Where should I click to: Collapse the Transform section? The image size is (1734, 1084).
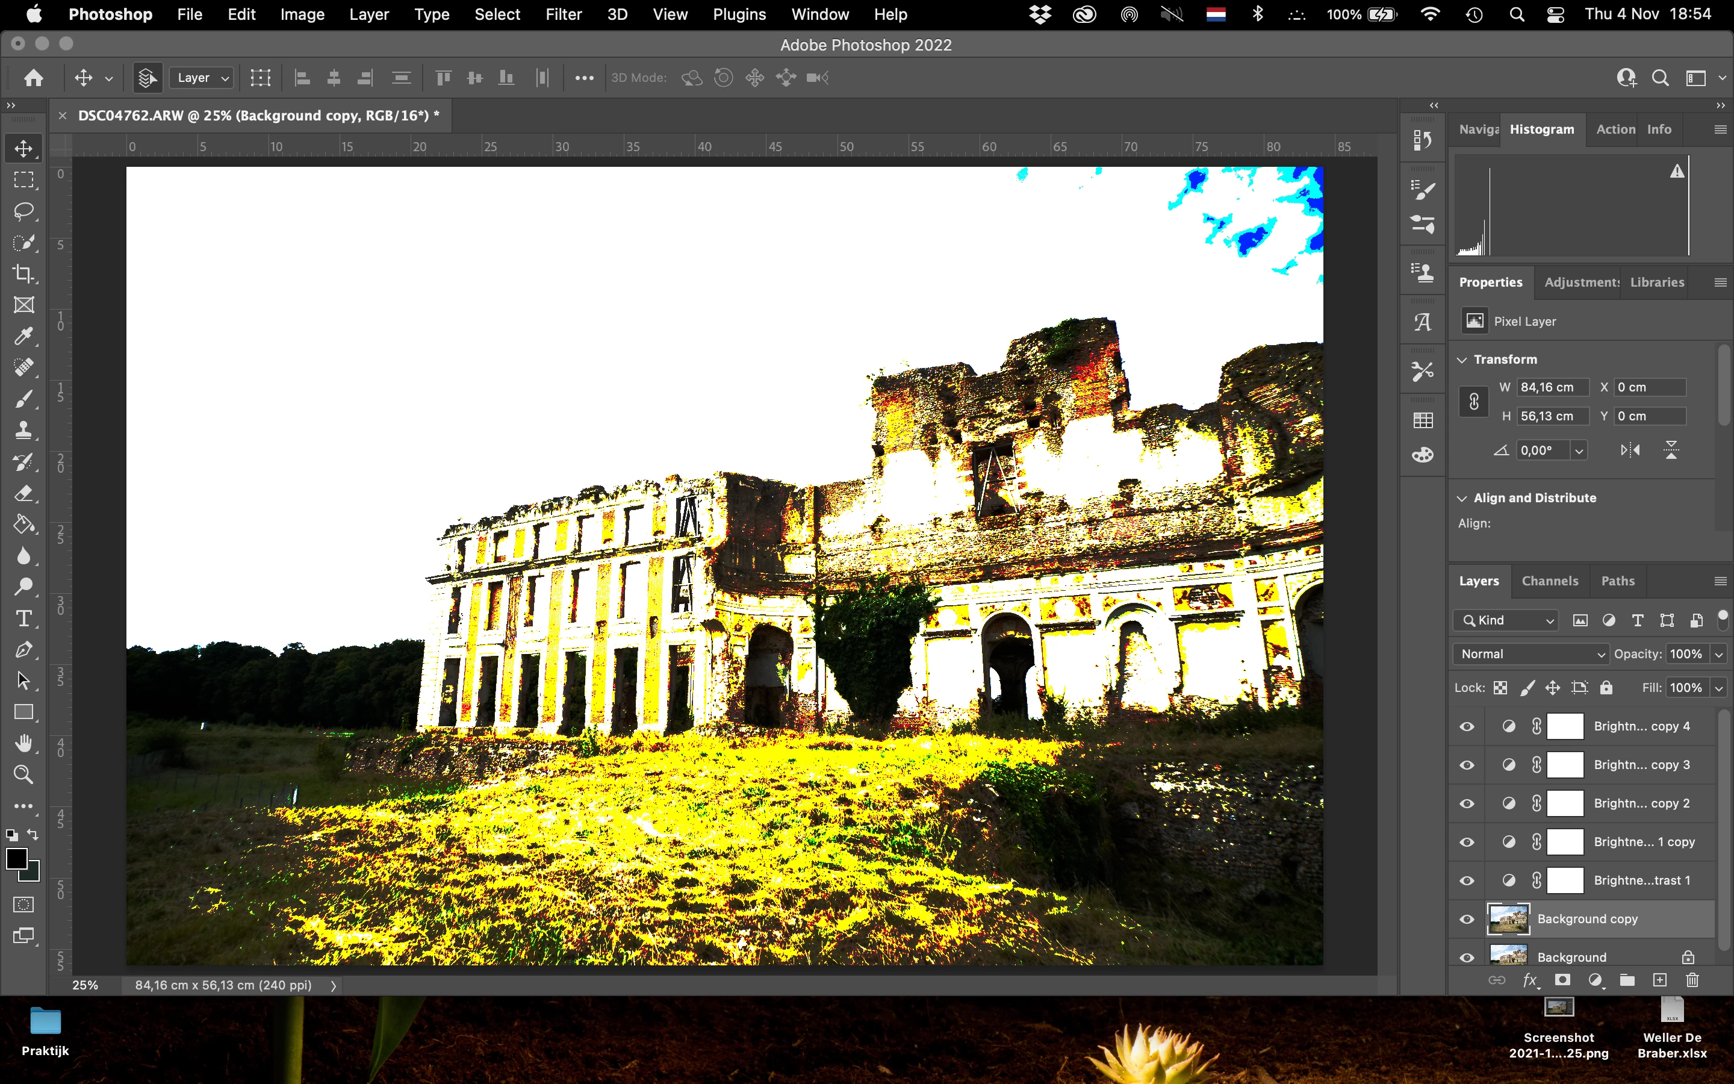(1462, 359)
